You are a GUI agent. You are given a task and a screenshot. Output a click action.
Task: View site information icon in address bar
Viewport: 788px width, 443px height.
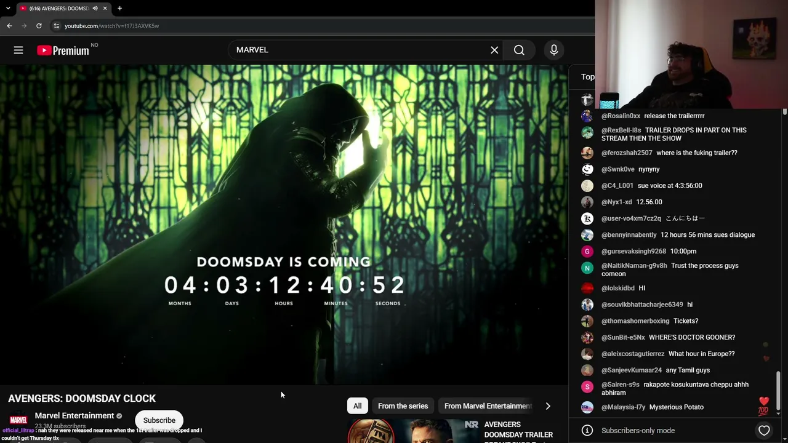tap(56, 26)
